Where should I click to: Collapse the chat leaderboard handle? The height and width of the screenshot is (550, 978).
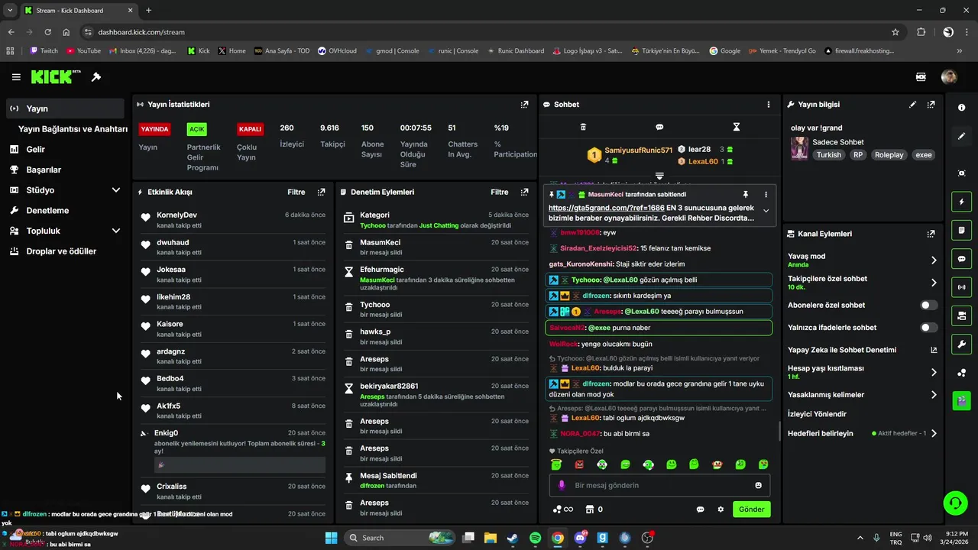tap(659, 176)
